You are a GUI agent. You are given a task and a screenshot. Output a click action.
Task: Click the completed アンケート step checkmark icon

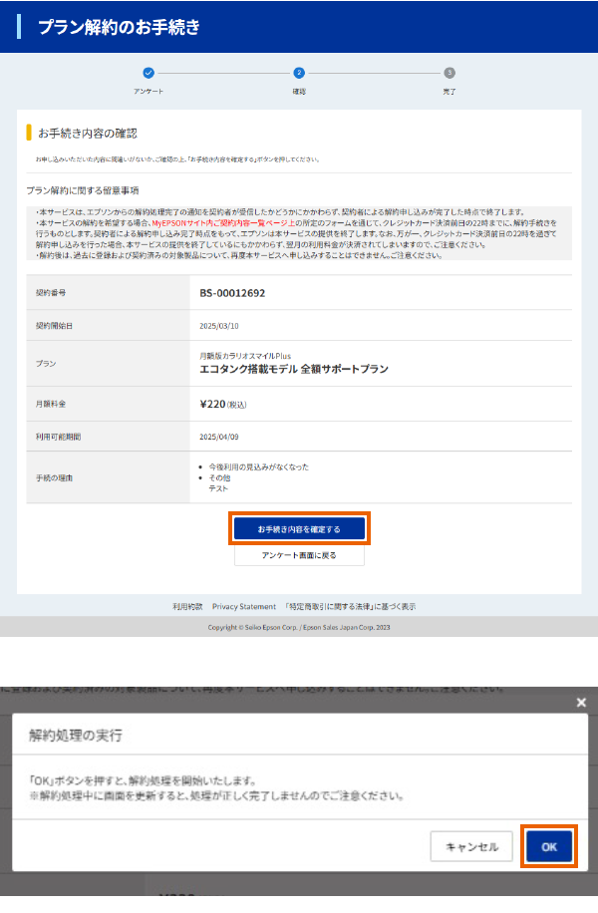(x=149, y=73)
